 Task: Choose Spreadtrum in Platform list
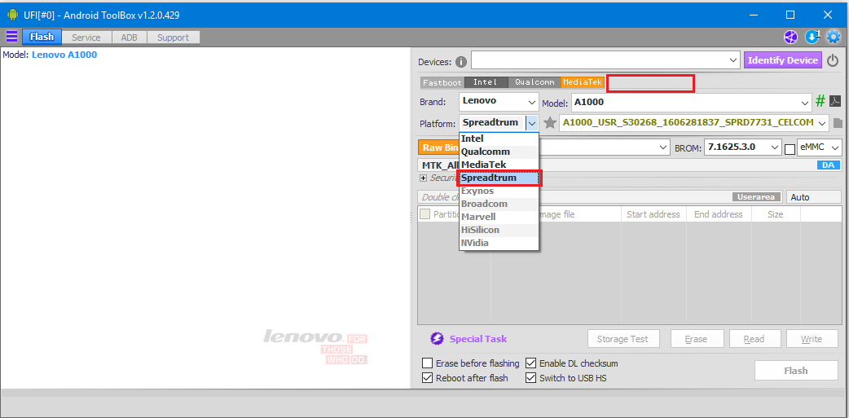pyautogui.click(x=499, y=178)
